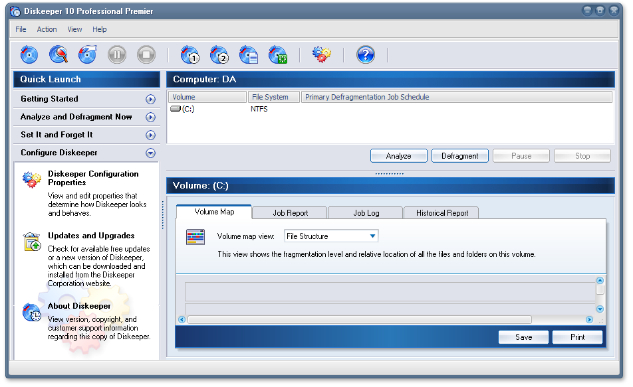Expand the Set It and Forget It section
Viewport: 633px width, 387px height.
pos(150,135)
